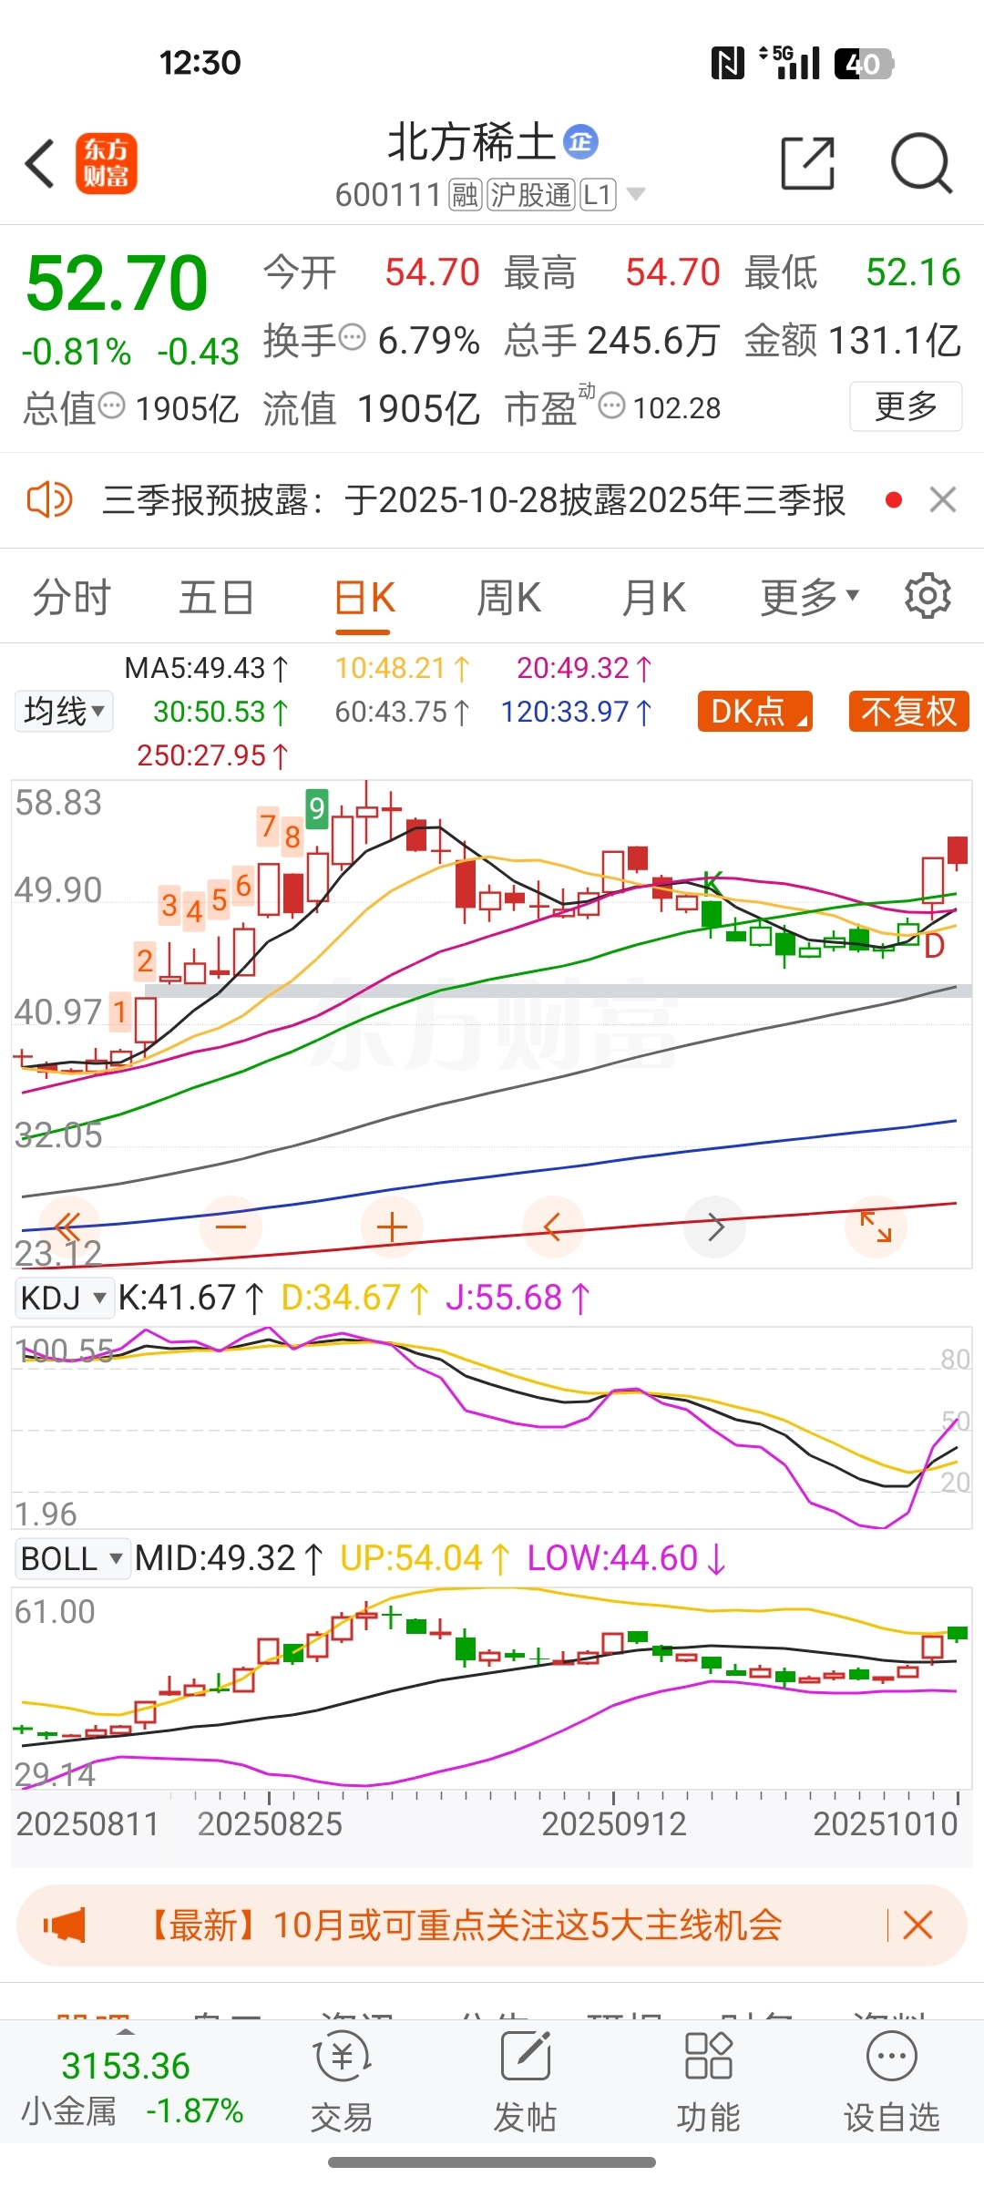Close the 最新 promotional banner
The width and height of the screenshot is (984, 2187).
(917, 1925)
